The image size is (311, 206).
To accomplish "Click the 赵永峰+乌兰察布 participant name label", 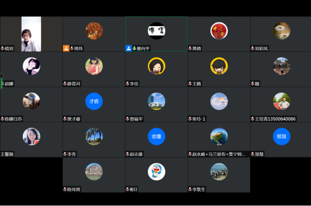I will [218, 154].
